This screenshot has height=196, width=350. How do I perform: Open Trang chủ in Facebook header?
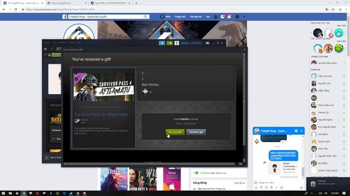point(180,17)
